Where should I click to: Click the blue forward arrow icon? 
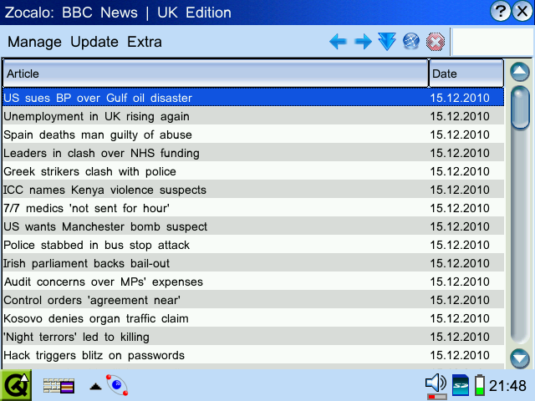click(x=363, y=42)
